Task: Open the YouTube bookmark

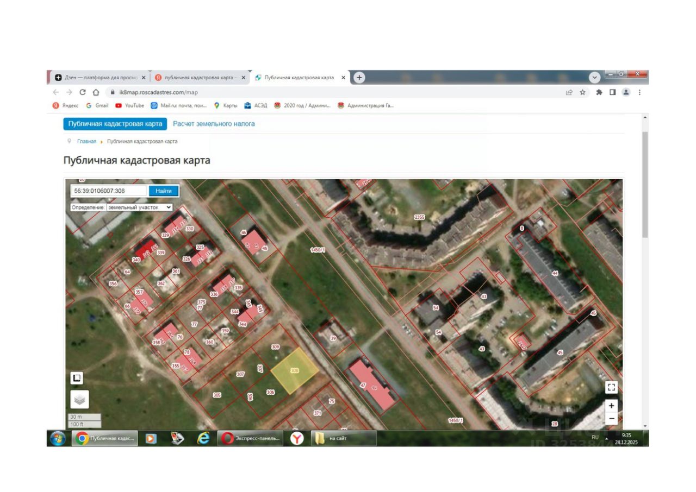Action: point(129,105)
